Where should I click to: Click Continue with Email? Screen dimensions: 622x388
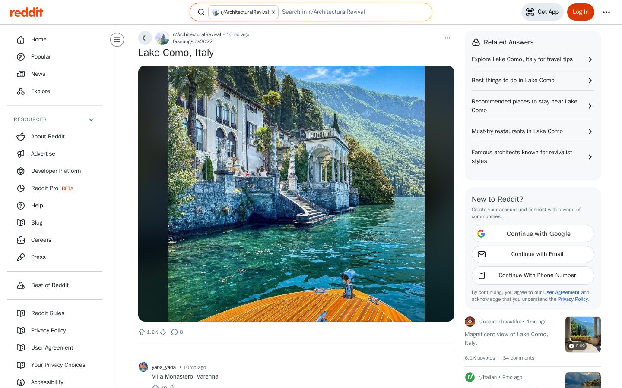[x=533, y=254]
